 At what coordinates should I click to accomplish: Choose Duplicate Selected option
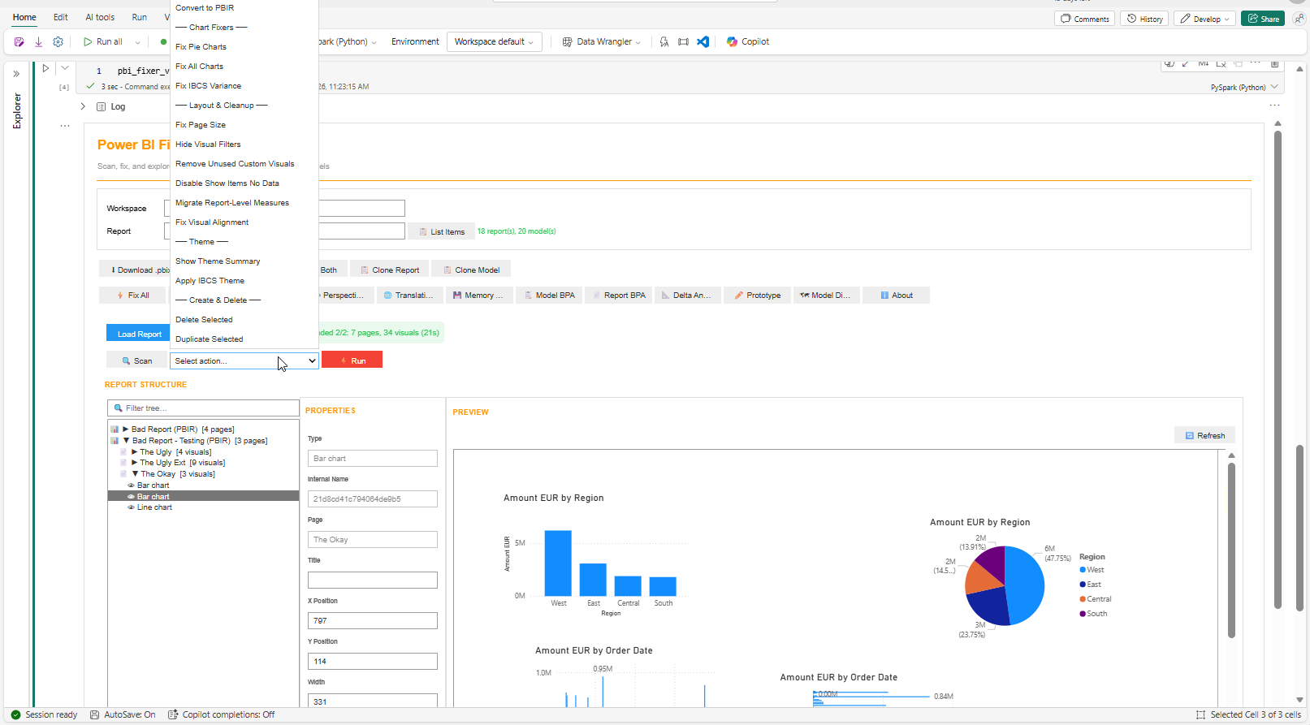[244, 339]
